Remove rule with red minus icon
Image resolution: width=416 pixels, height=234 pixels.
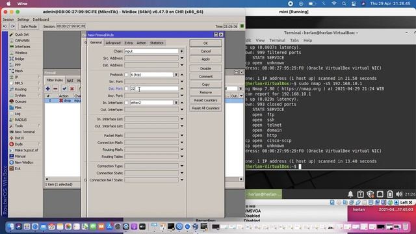click(55, 89)
